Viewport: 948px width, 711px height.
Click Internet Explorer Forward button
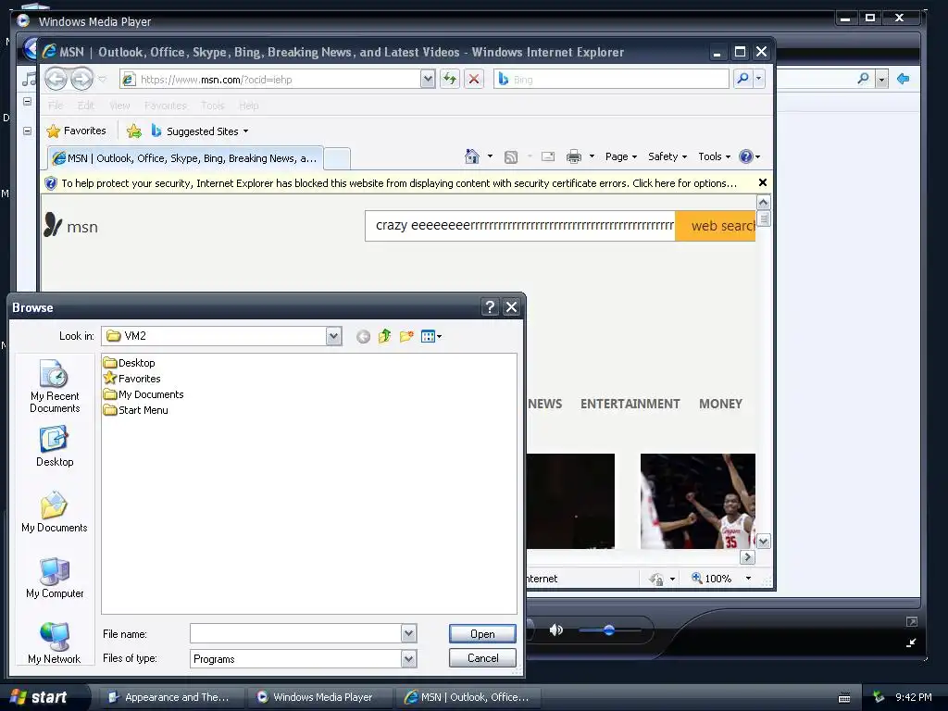[82, 79]
